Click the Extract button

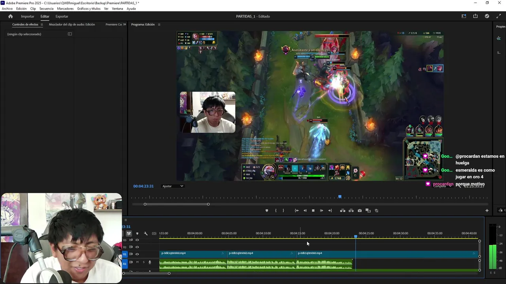351,211
